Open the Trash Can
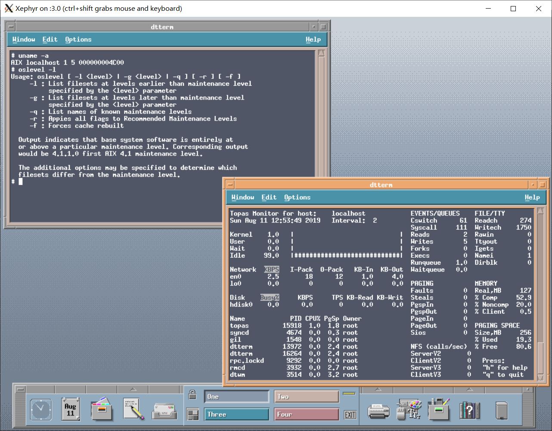Image resolution: width=552 pixels, height=431 pixels. click(x=502, y=409)
